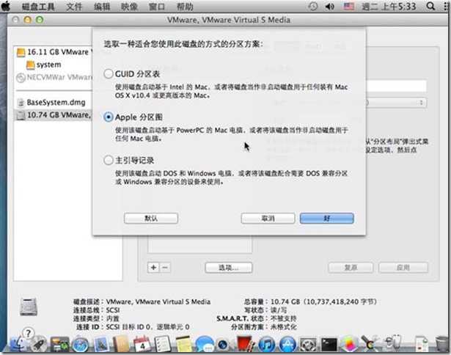Remove partition with minus button
The width and height of the screenshot is (451, 355).
click(x=165, y=268)
